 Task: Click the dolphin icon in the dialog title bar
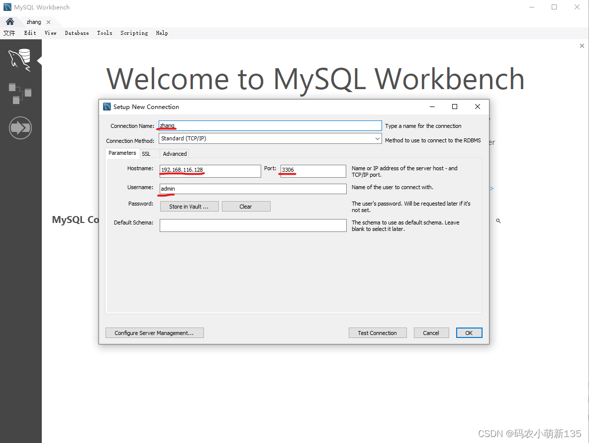pyautogui.click(x=106, y=107)
